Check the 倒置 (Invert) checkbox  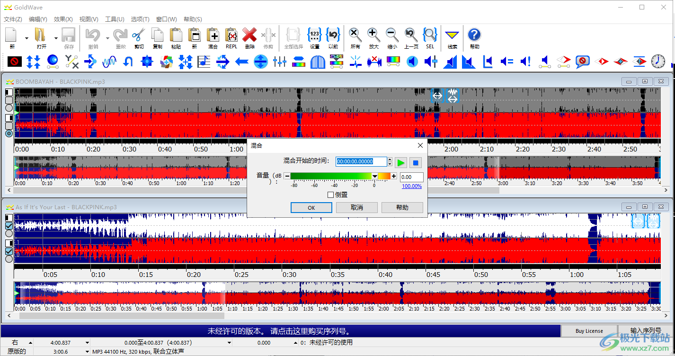click(x=330, y=195)
